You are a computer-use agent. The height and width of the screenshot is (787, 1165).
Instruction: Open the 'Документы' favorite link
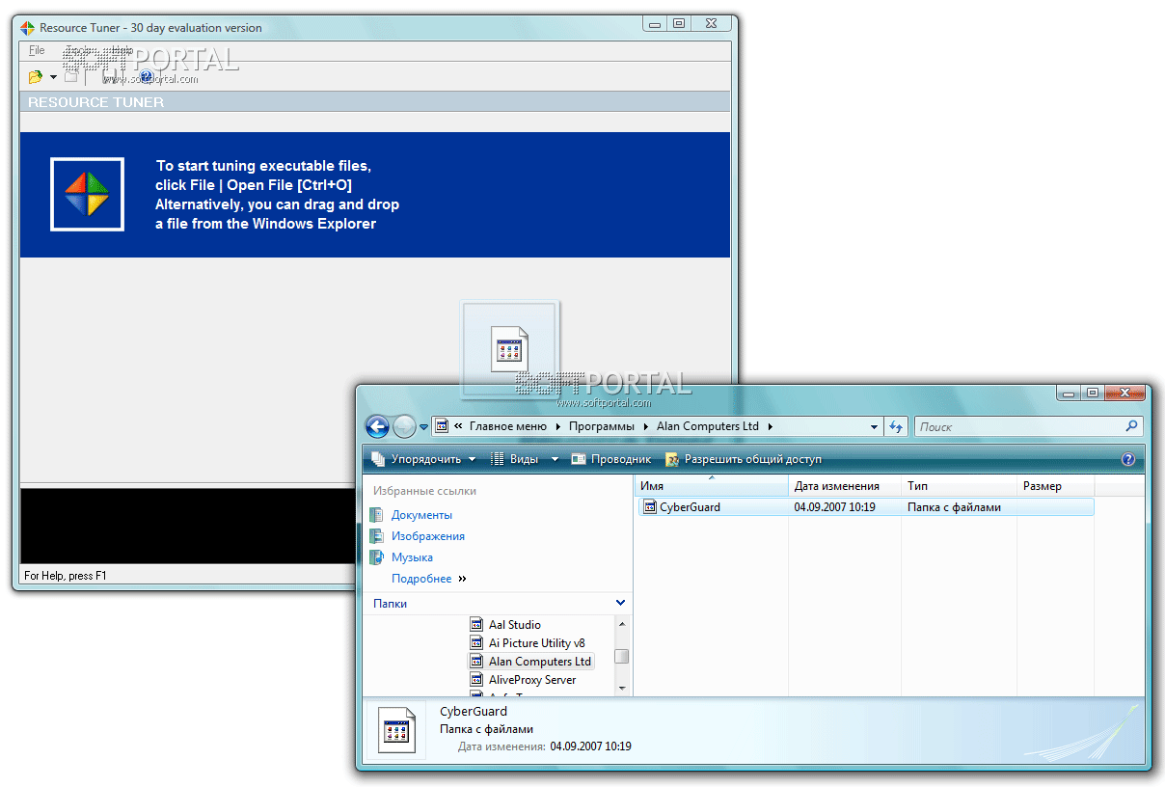tap(421, 515)
